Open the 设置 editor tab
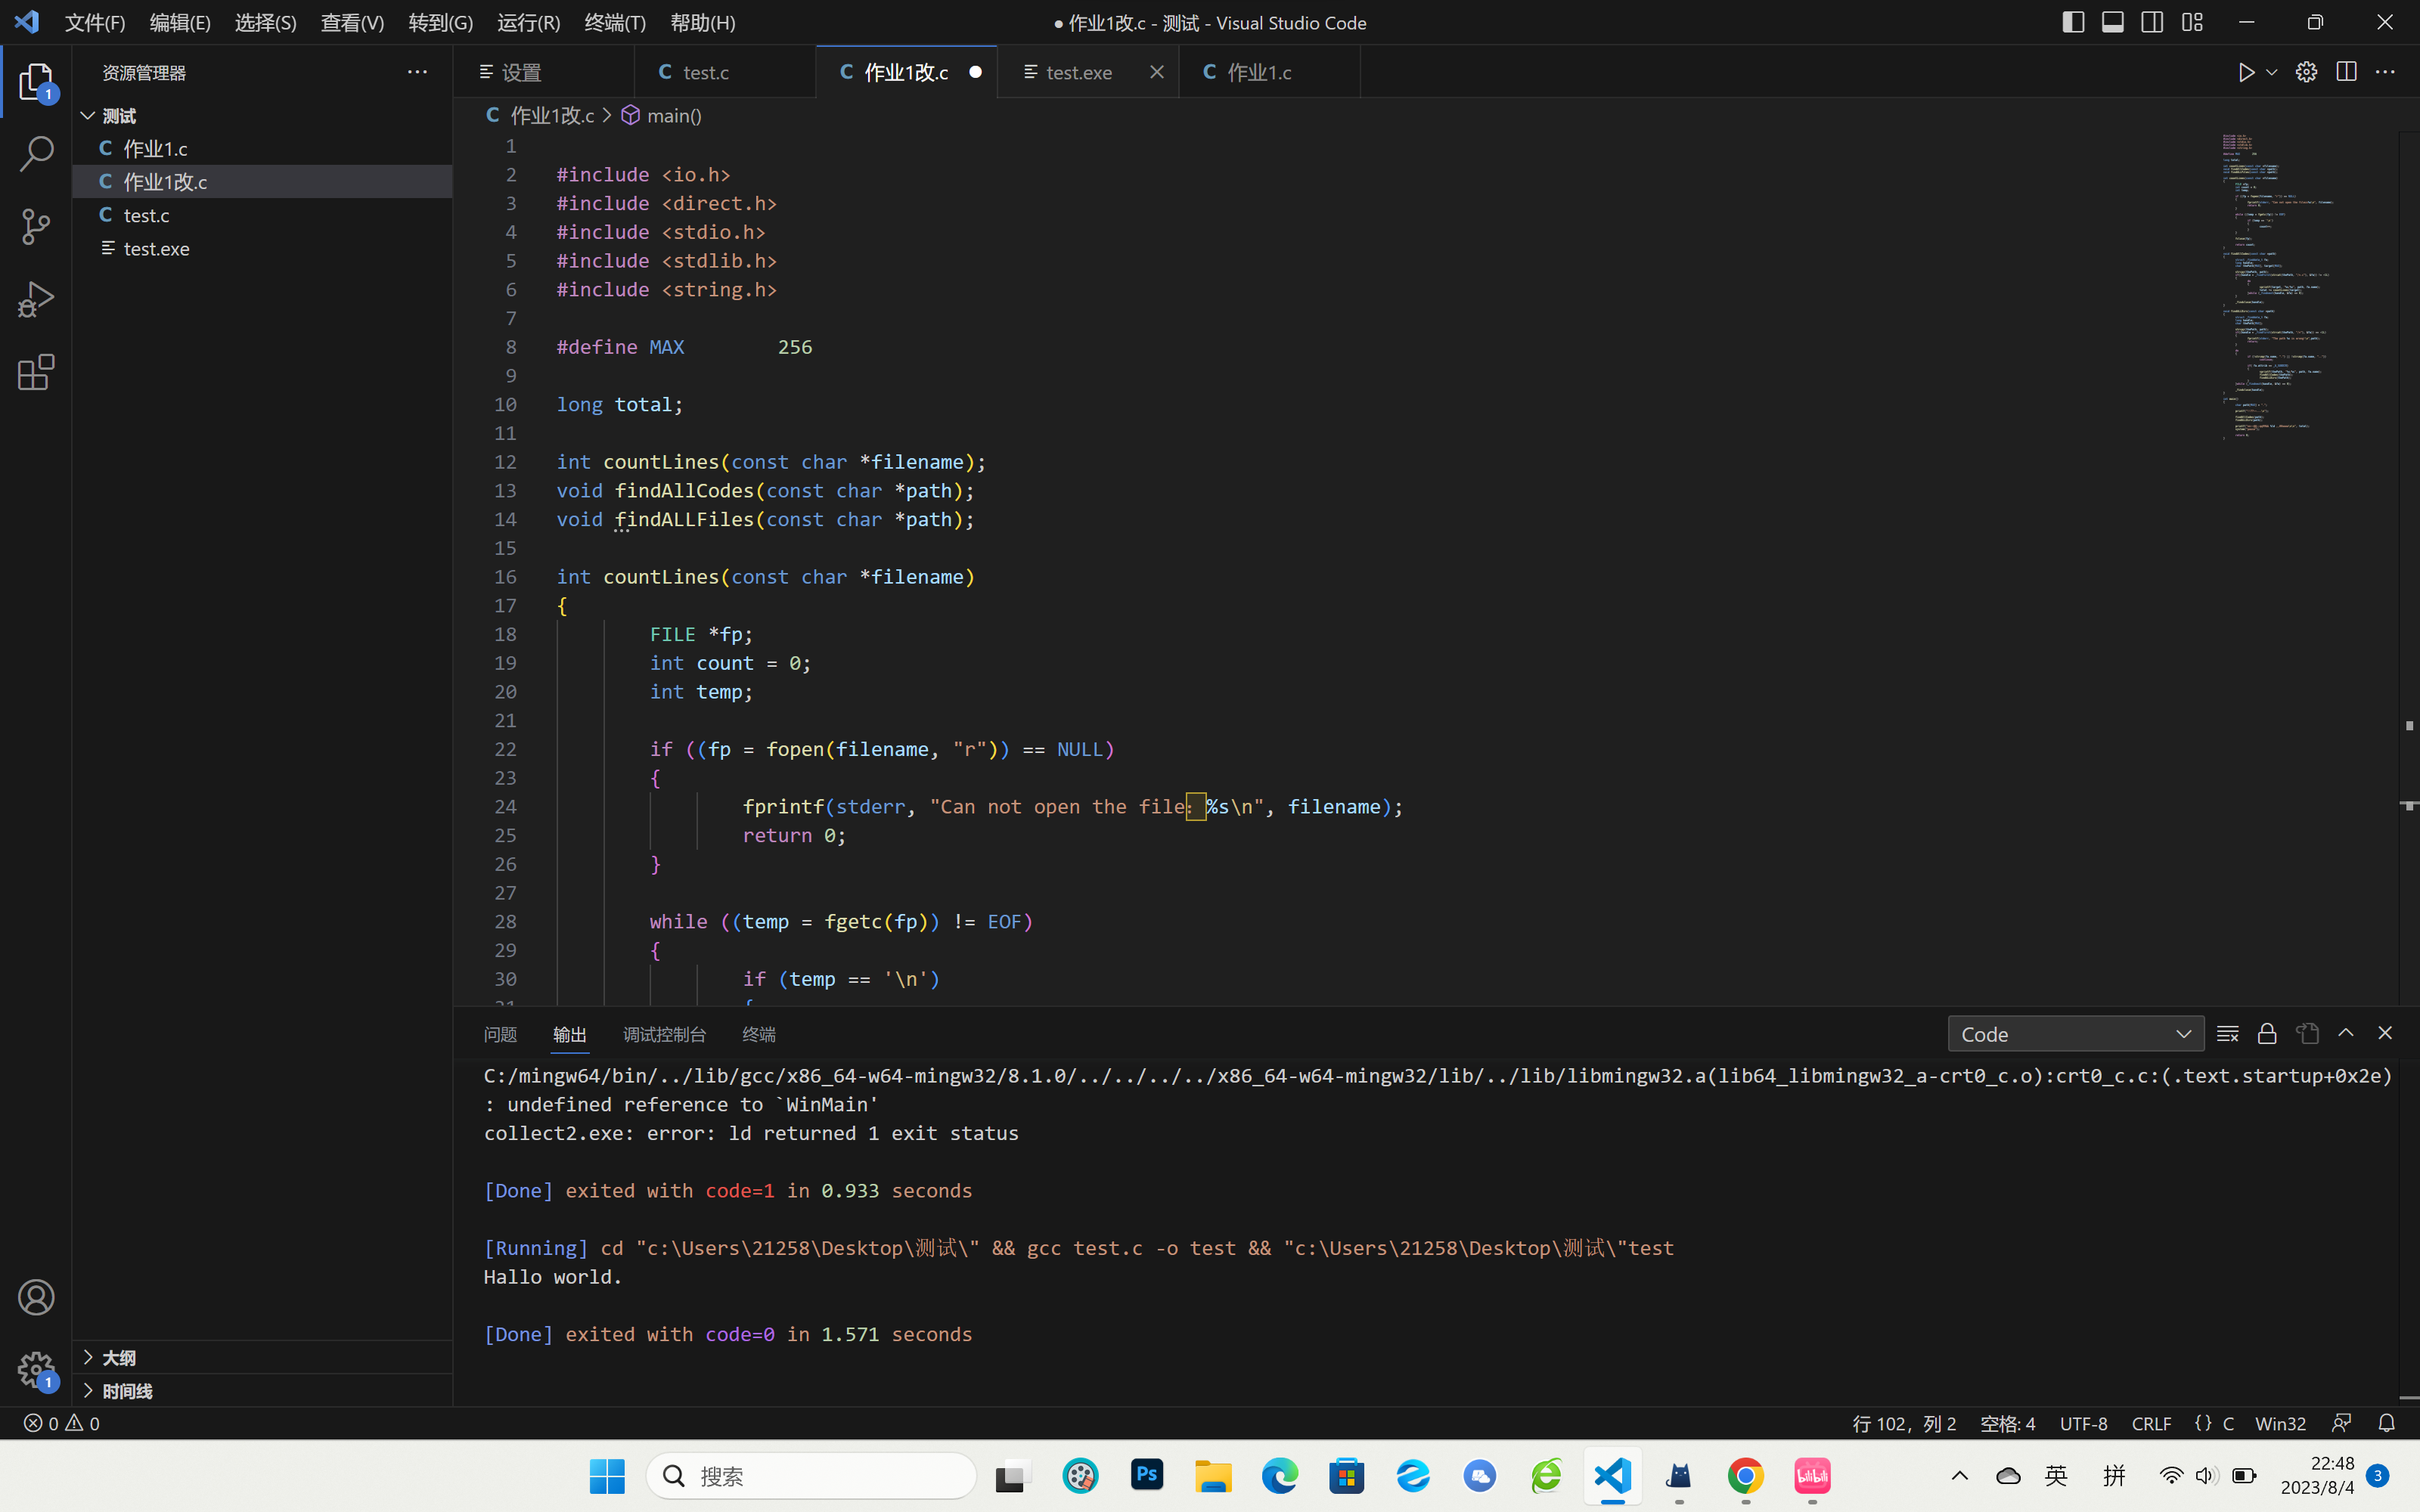2420x1512 pixels. click(x=544, y=72)
